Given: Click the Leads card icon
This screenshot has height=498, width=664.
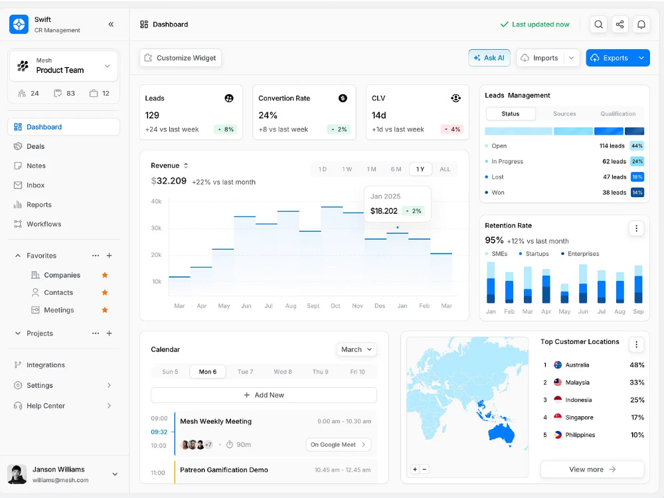Looking at the screenshot, I should [229, 98].
